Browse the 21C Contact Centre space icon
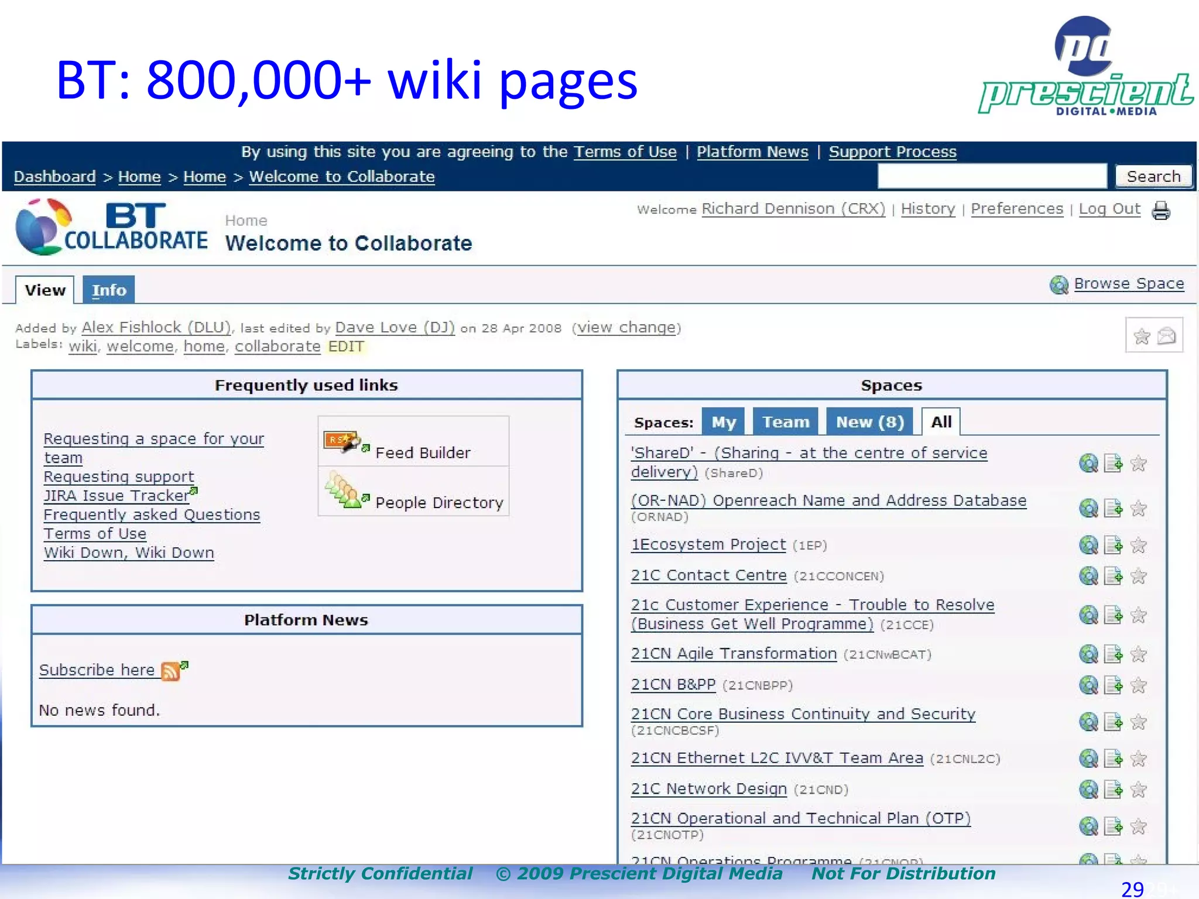Viewport: 1199px width, 899px height. click(1088, 576)
